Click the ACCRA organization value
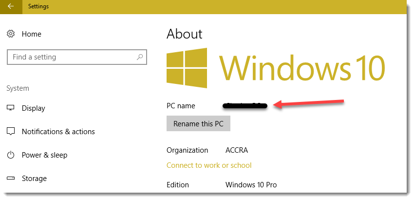 [x=237, y=150]
